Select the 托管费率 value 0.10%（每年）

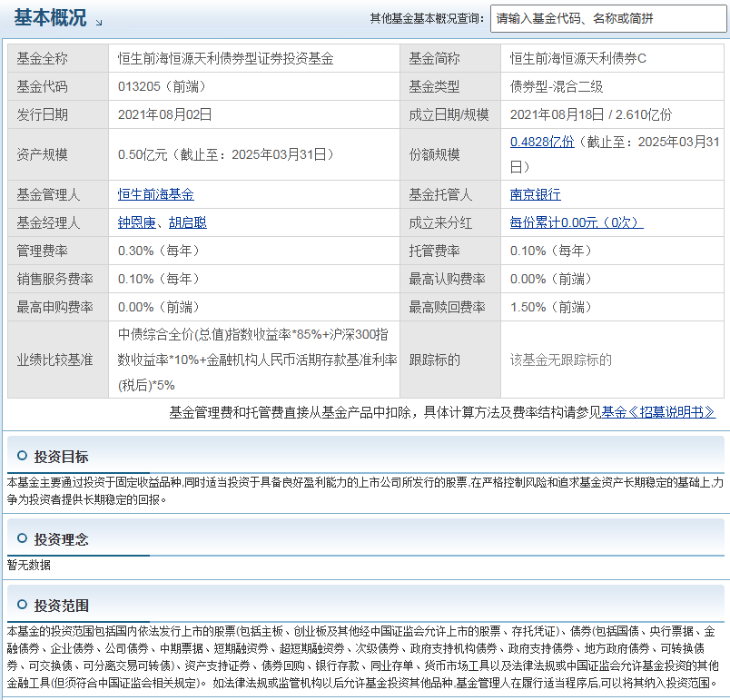click(x=551, y=251)
